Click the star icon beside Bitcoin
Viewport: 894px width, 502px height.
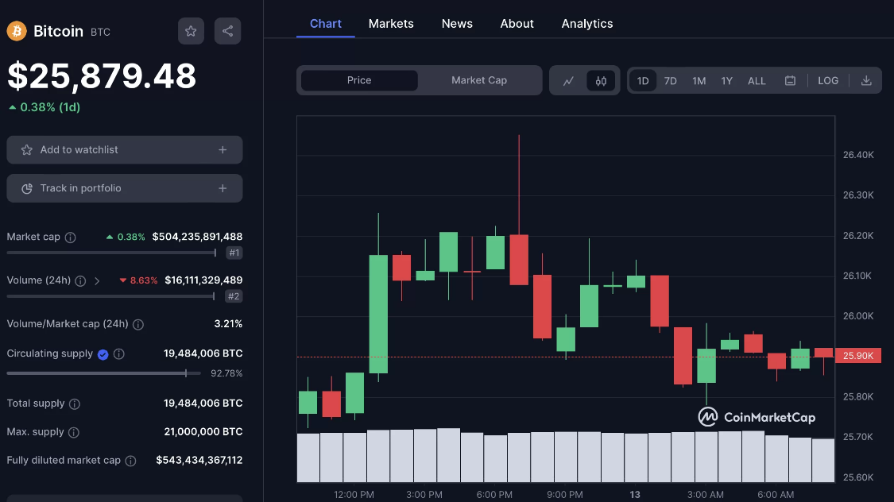[191, 31]
